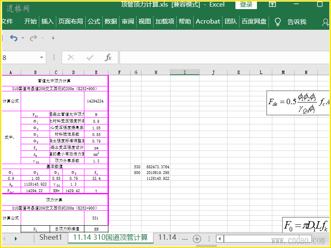The height and width of the screenshot is (248, 331).
Task: Click the 登录 sign-in button
Action: 246,4
